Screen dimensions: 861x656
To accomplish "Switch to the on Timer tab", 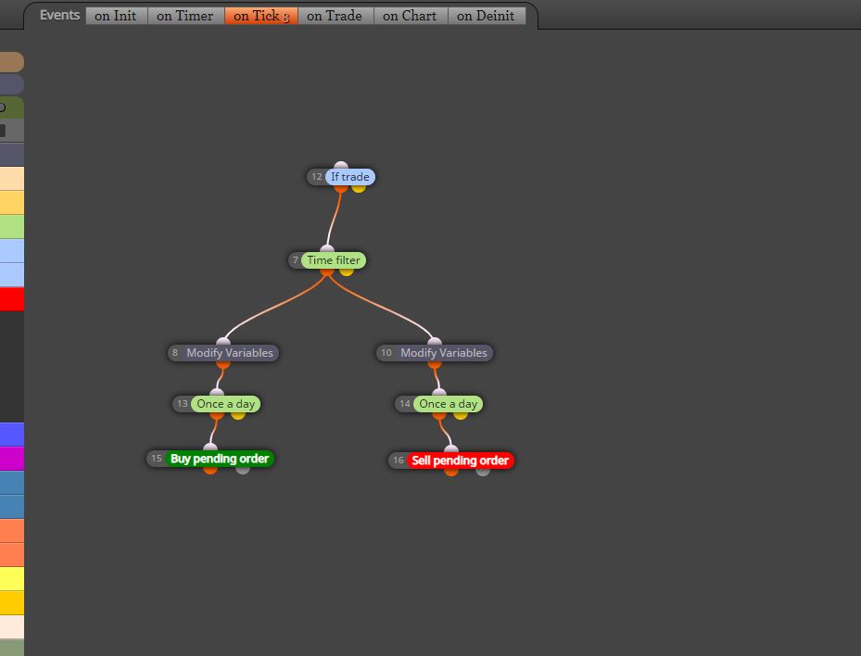I will (x=185, y=16).
